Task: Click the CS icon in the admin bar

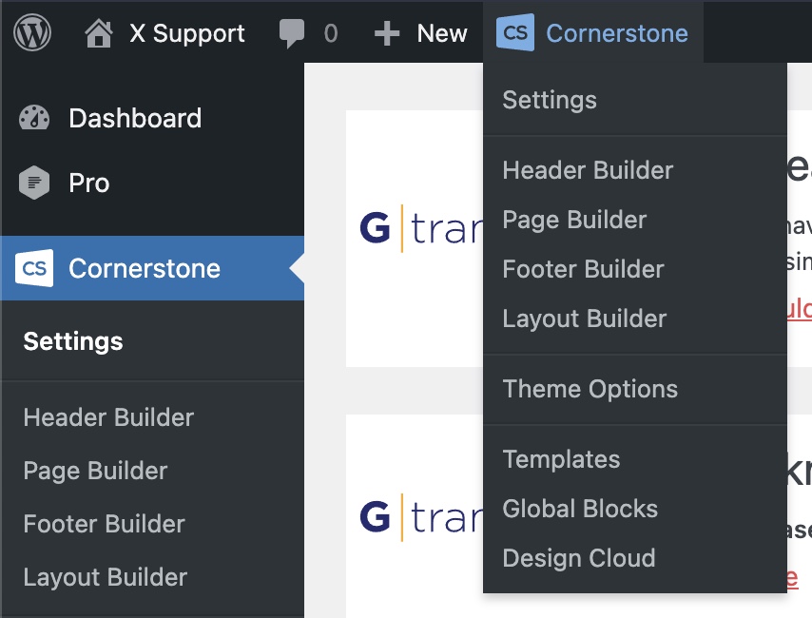Action: (514, 32)
